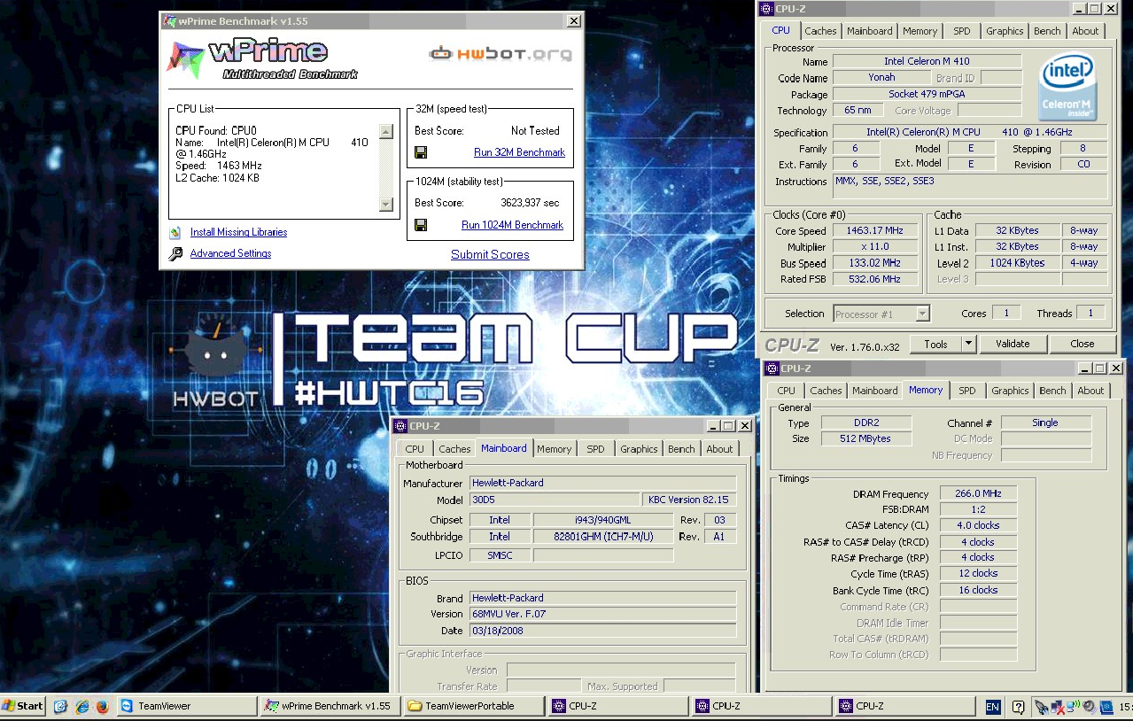Click 1024M Best Score 3623,937 sec

530,203
